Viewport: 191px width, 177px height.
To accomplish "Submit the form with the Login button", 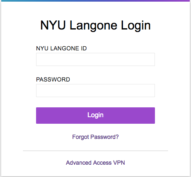I will pos(95,116).
